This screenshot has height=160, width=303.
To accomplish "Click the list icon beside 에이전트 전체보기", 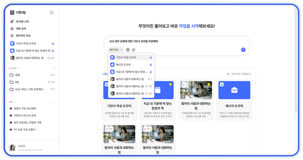I will coord(228,74).
